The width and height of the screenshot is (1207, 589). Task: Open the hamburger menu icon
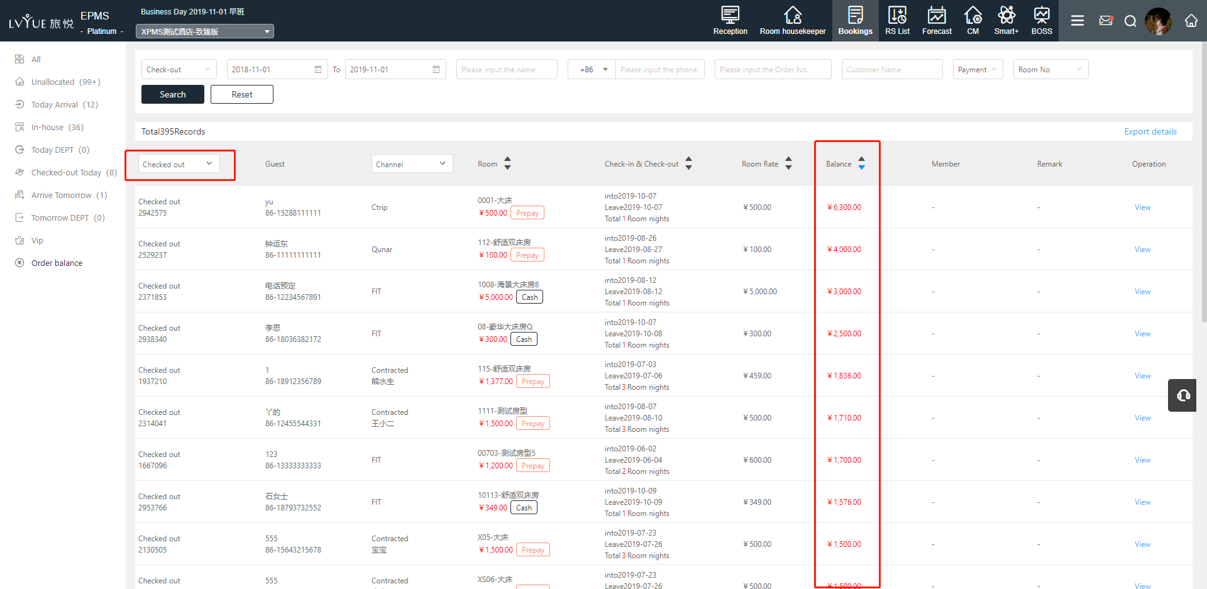[x=1077, y=21]
